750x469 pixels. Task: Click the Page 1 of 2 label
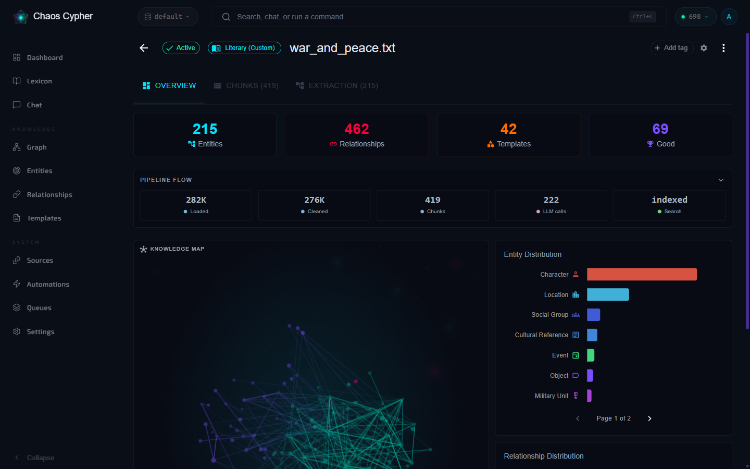614,418
